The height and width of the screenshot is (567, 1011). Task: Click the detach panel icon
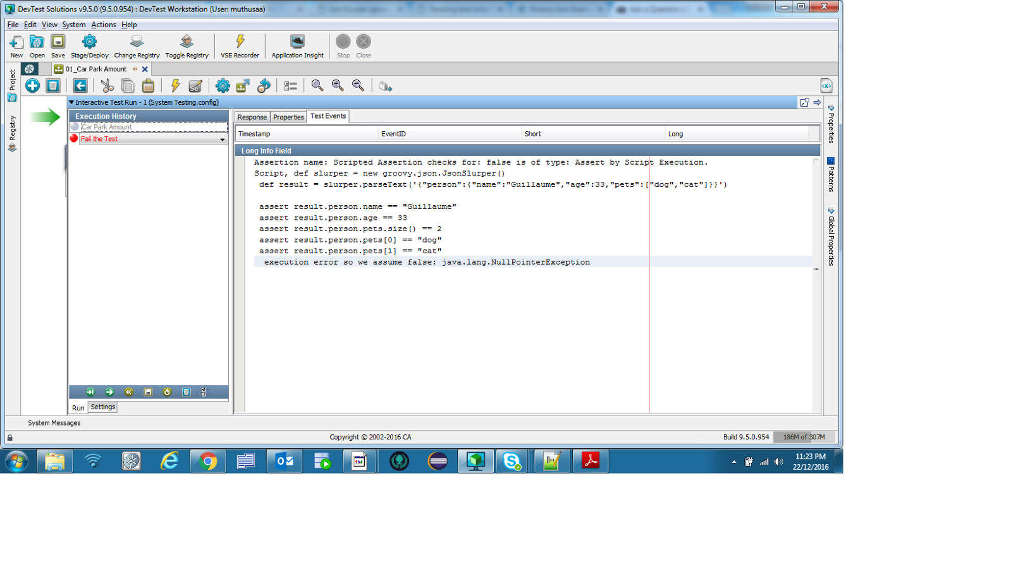point(804,102)
